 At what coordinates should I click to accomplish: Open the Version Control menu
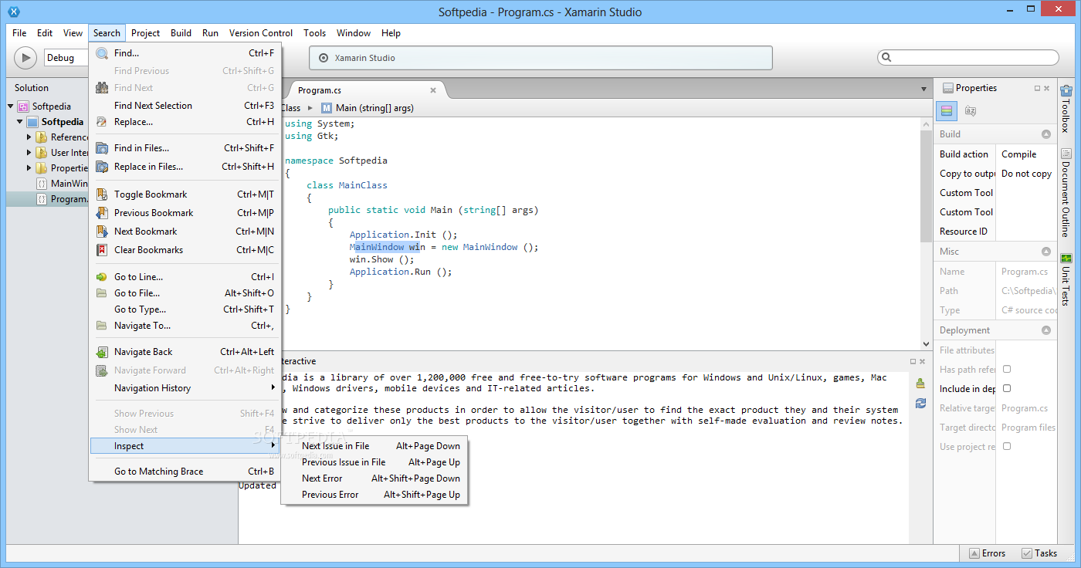coord(261,33)
